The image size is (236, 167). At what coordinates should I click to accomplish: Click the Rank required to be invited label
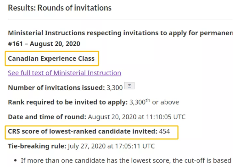pos(68,102)
